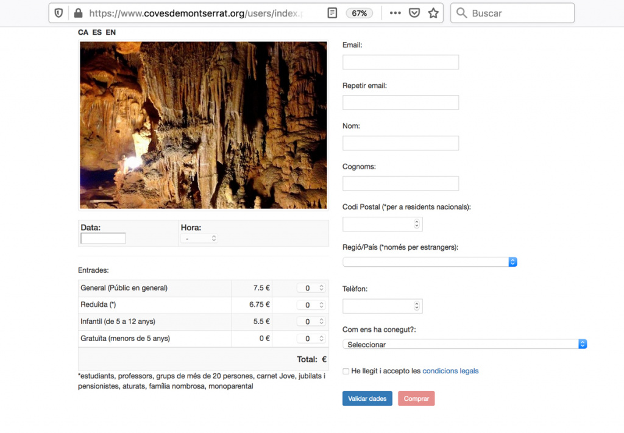Screen dimensions: 624x433
Task: Click the Total: € text
Action: 311,359
